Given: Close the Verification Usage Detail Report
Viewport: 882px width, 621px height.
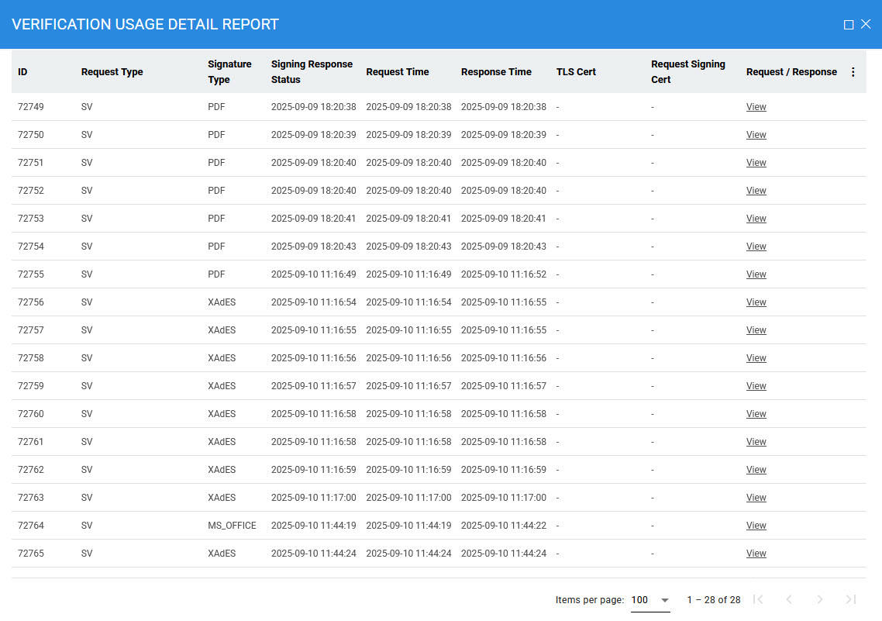Looking at the screenshot, I should (866, 25).
